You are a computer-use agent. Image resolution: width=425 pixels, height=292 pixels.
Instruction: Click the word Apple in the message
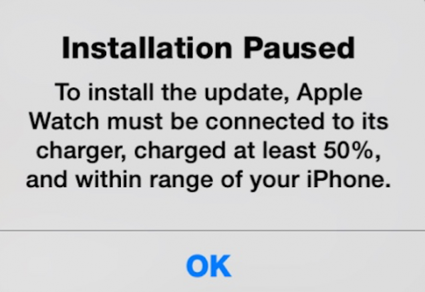tap(330, 94)
